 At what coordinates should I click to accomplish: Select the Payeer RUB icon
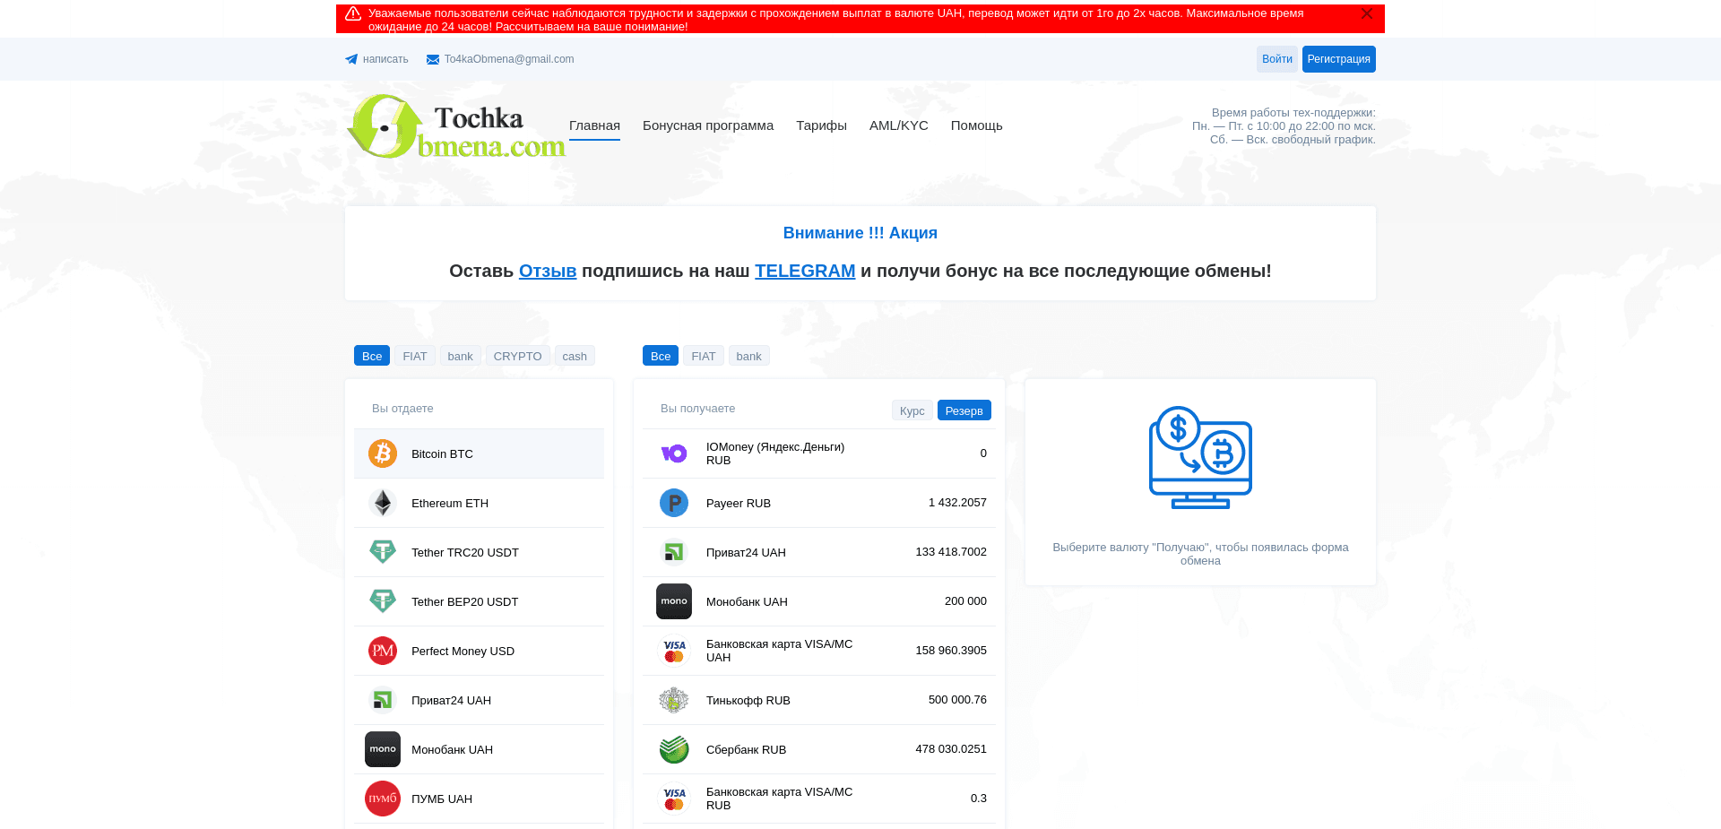(x=673, y=503)
